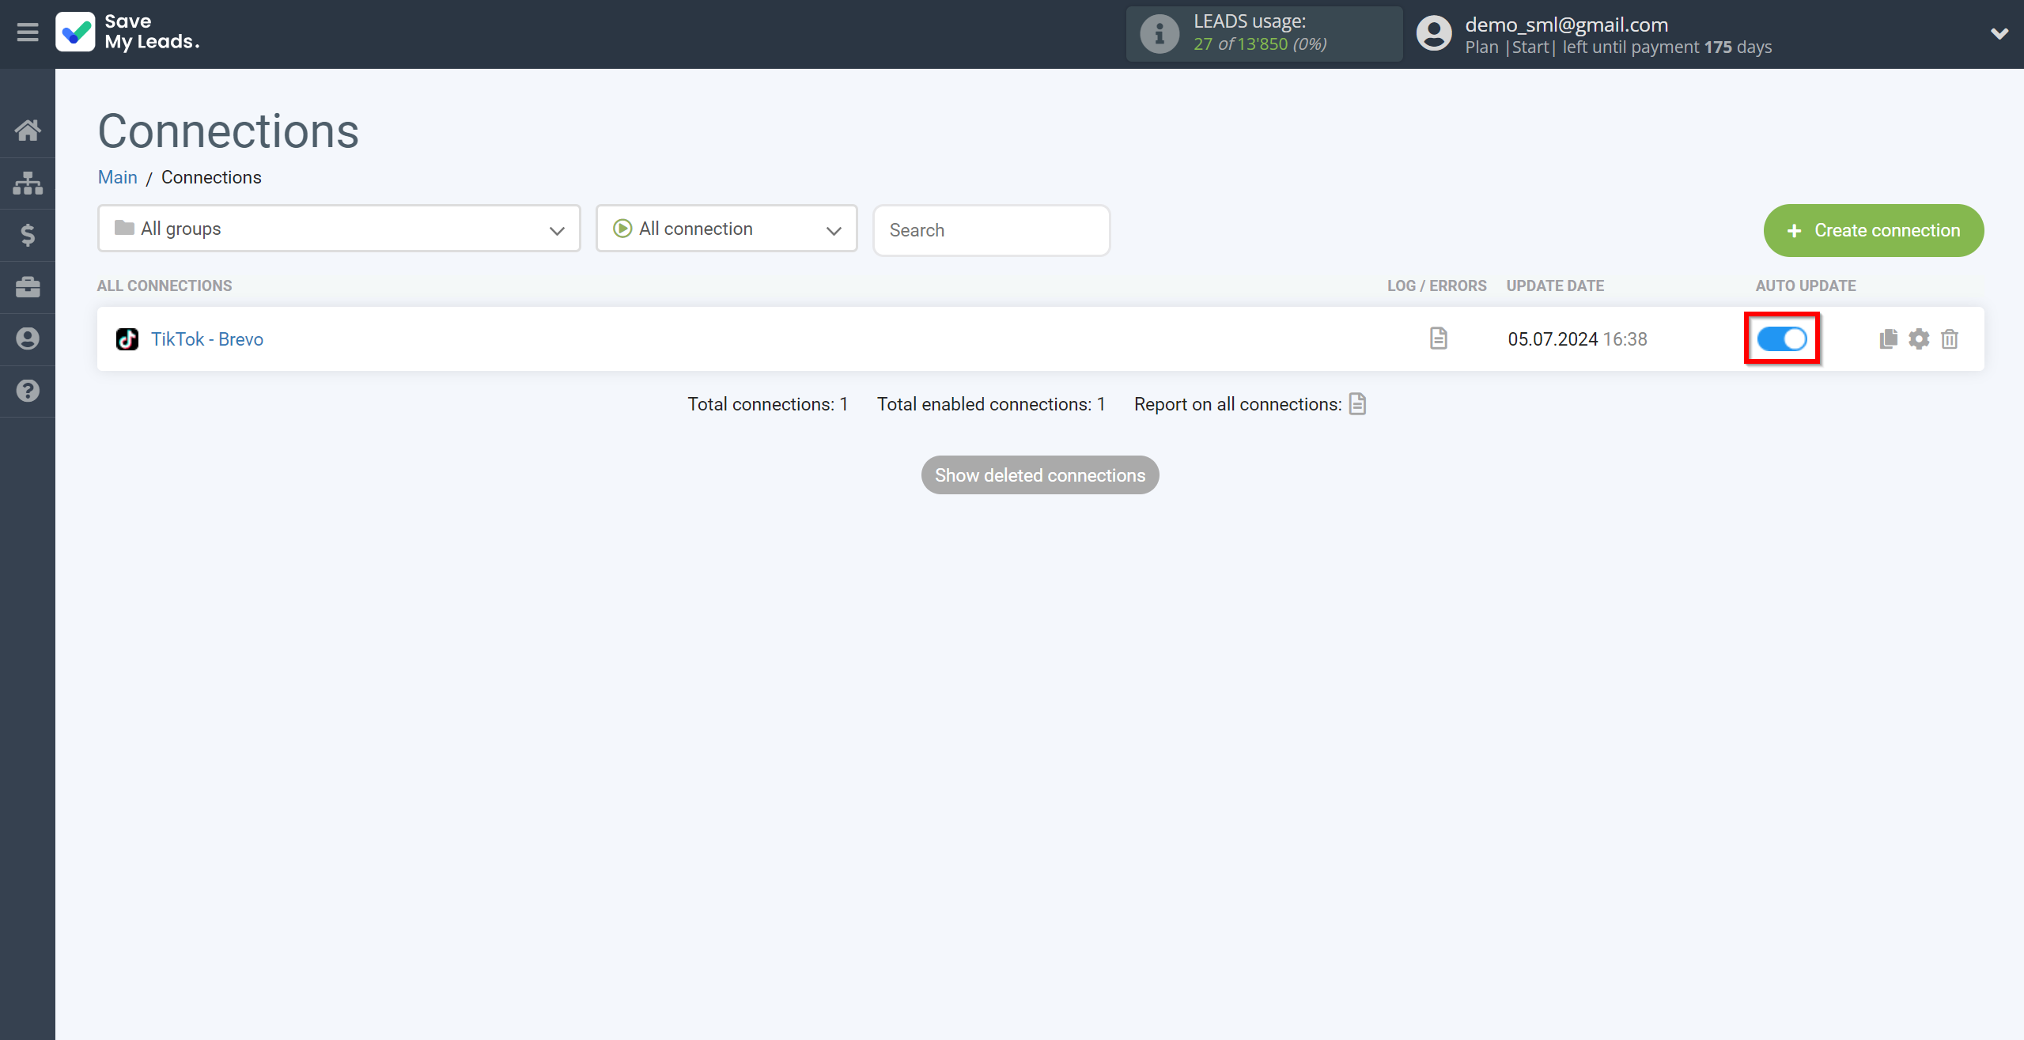Toggle the Auto Update switch for TikTok - Brevo
The height and width of the screenshot is (1040, 2024).
pyautogui.click(x=1781, y=338)
